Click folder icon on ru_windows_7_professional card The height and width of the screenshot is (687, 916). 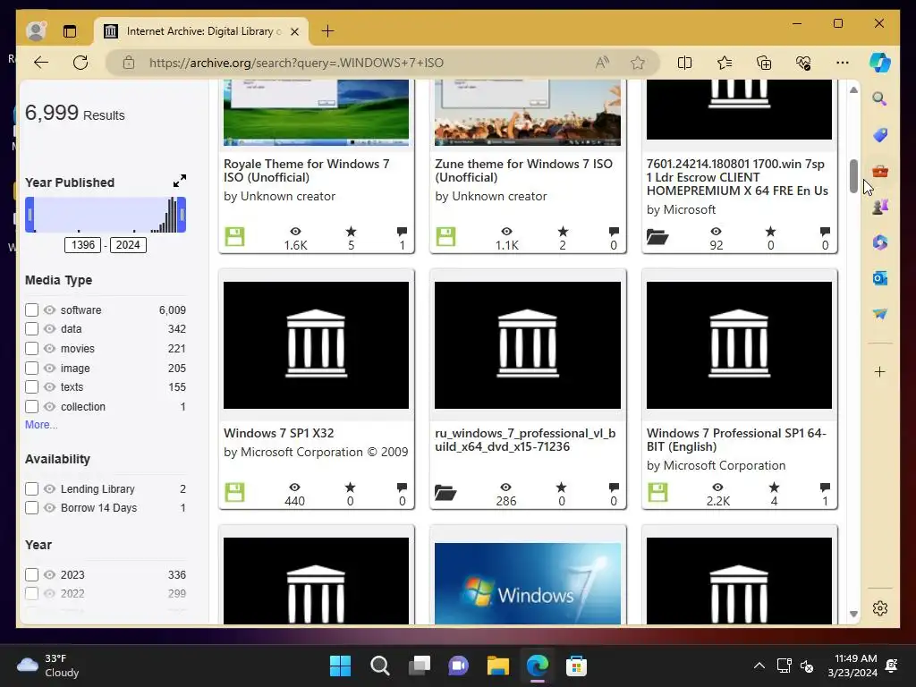point(445,493)
